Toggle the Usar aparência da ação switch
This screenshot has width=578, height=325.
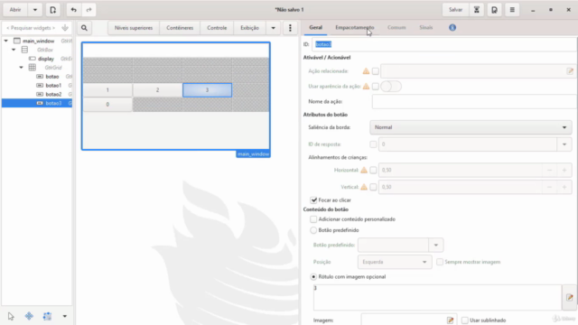coord(391,87)
